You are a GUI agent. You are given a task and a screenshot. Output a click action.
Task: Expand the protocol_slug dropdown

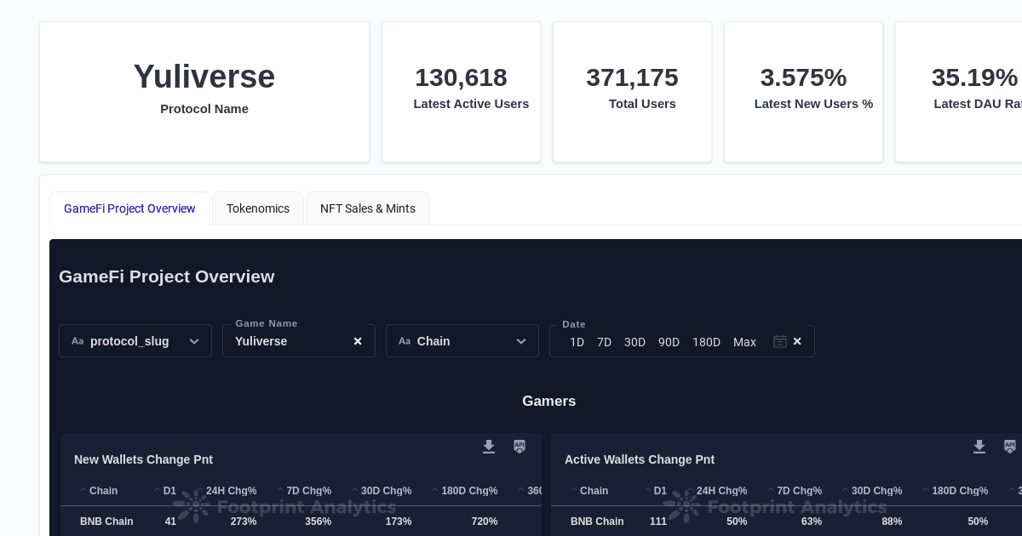[194, 341]
